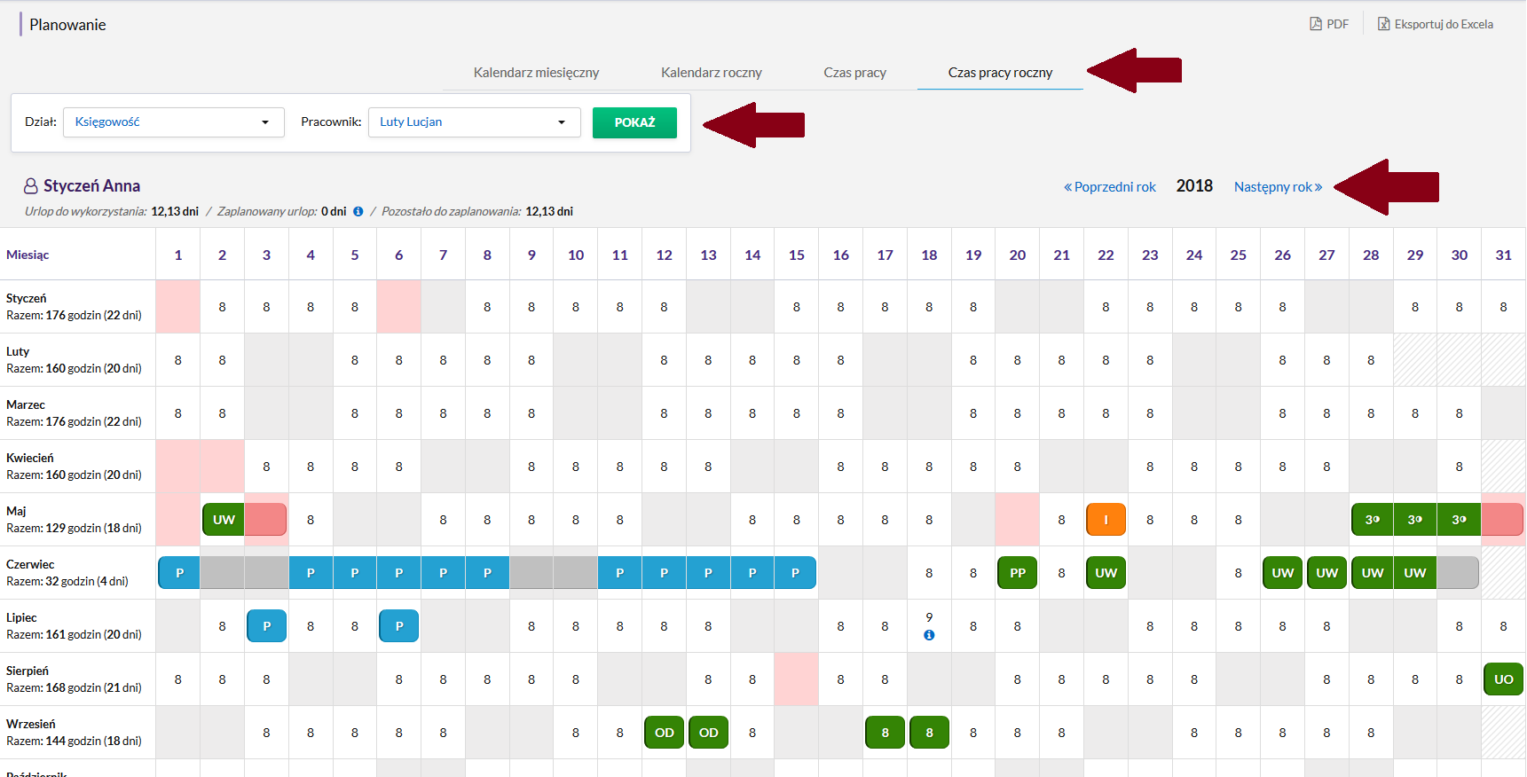This screenshot has width=1527, height=777.
Task: Click the UW badge in the Maj row
Action: click(224, 520)
